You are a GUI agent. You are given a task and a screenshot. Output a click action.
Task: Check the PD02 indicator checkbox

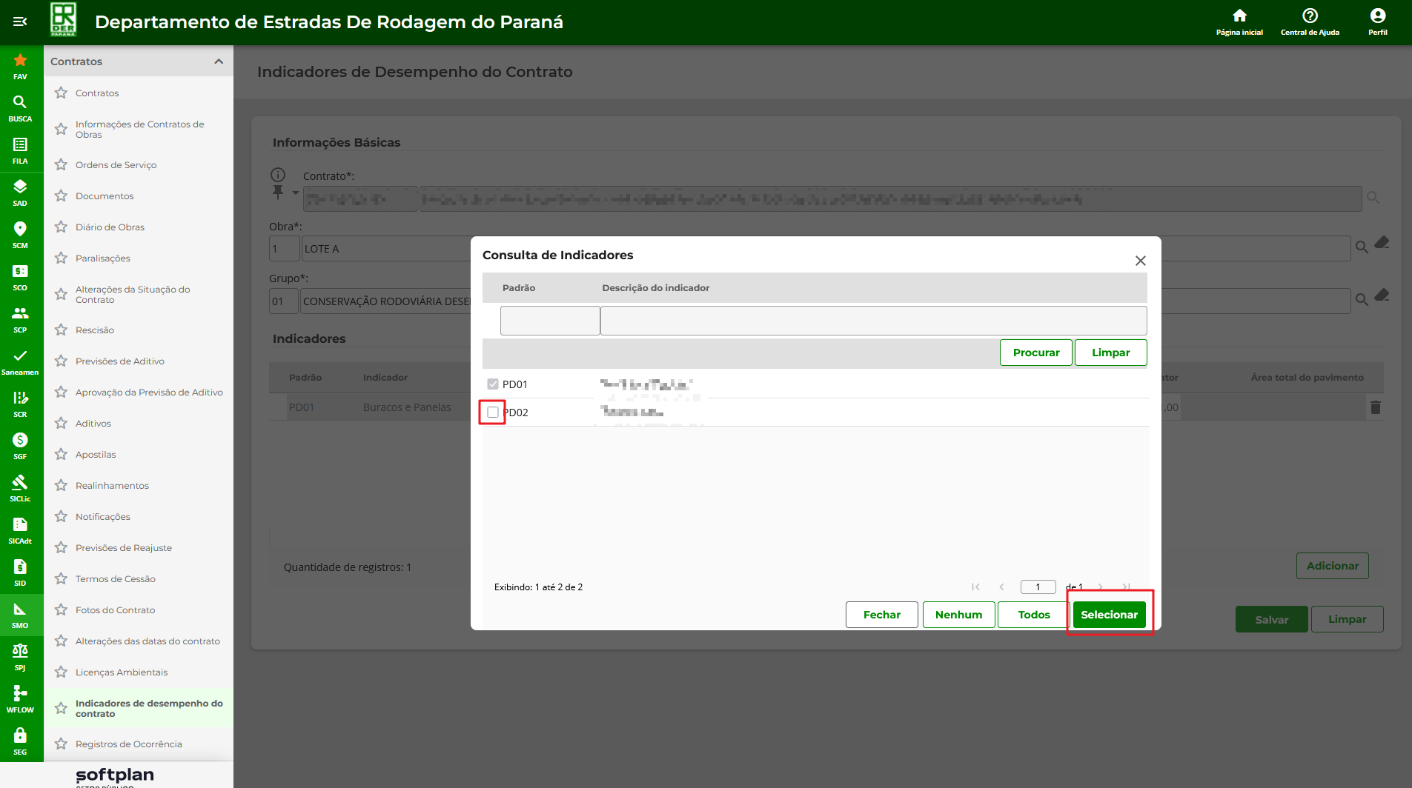[x=493, y=413]
